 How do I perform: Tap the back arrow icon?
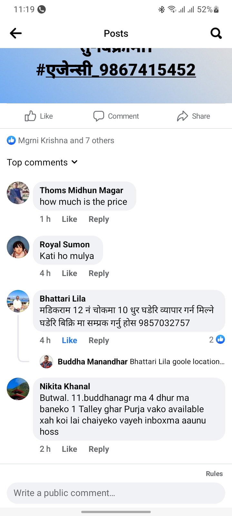15,33
